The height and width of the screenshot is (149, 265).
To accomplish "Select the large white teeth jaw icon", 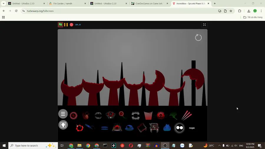I will (135, 115).
